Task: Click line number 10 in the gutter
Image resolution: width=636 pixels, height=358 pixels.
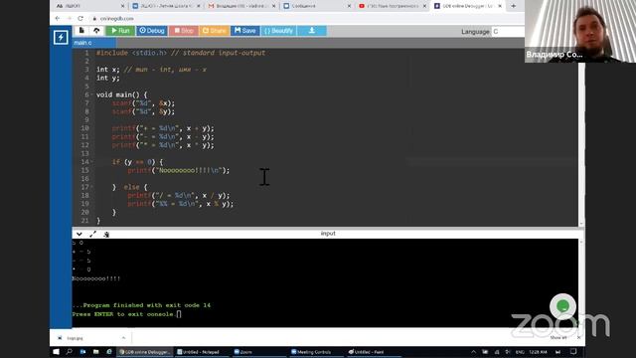Action: (x=84, y=128)
